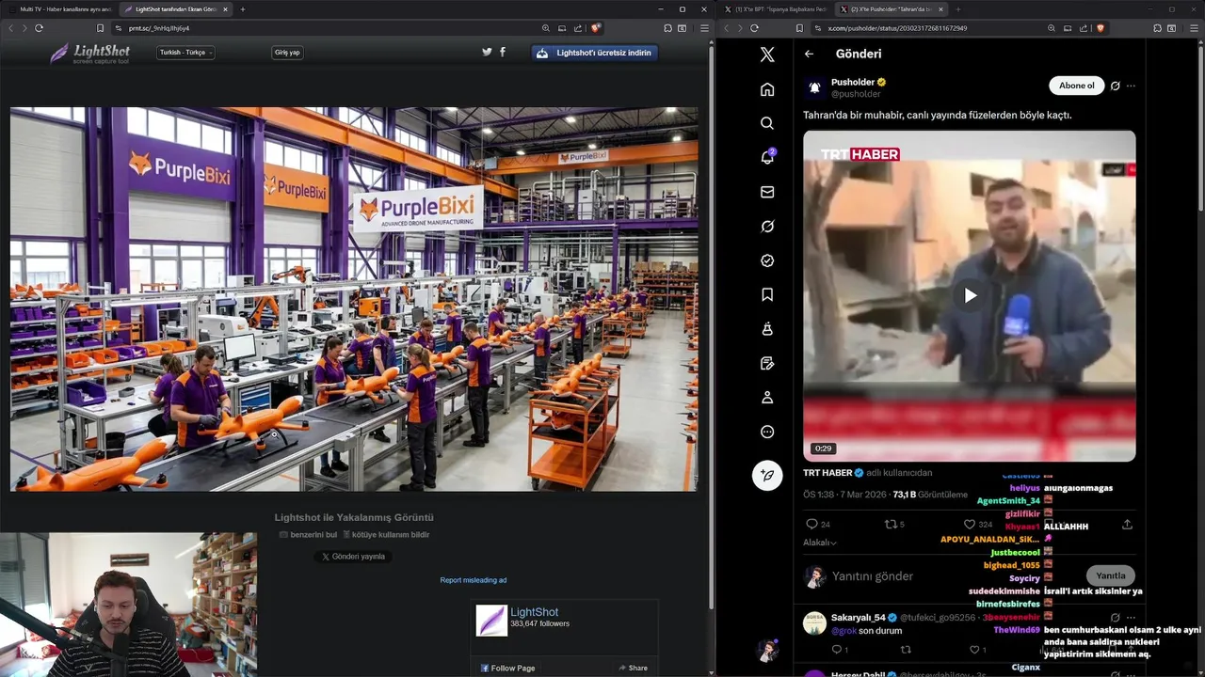Viewport: 1205px width, 677px height.
Task: Open Profile icon in X sidebar
Action: tap(767, 398)
